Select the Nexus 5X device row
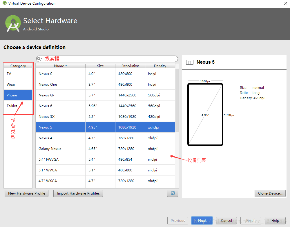 [106, 117]
